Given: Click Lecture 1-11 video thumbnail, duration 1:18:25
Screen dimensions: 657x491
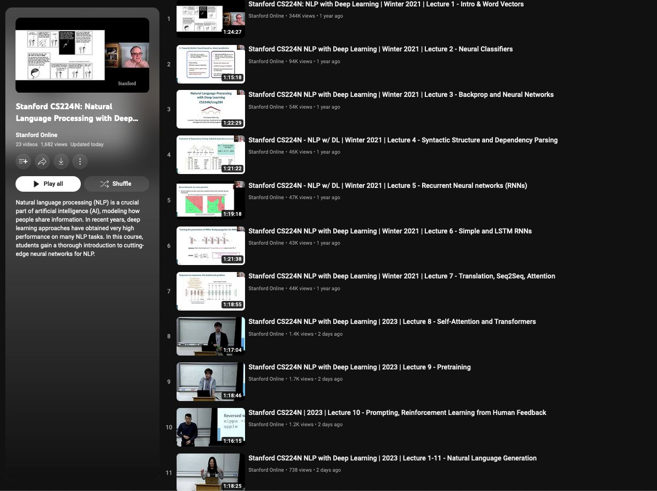Looking at the screenshot, I should [211, 473].
